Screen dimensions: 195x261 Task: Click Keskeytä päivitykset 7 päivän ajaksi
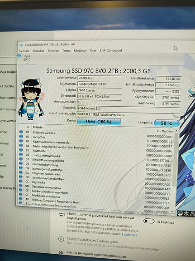[x=92, y=240]
